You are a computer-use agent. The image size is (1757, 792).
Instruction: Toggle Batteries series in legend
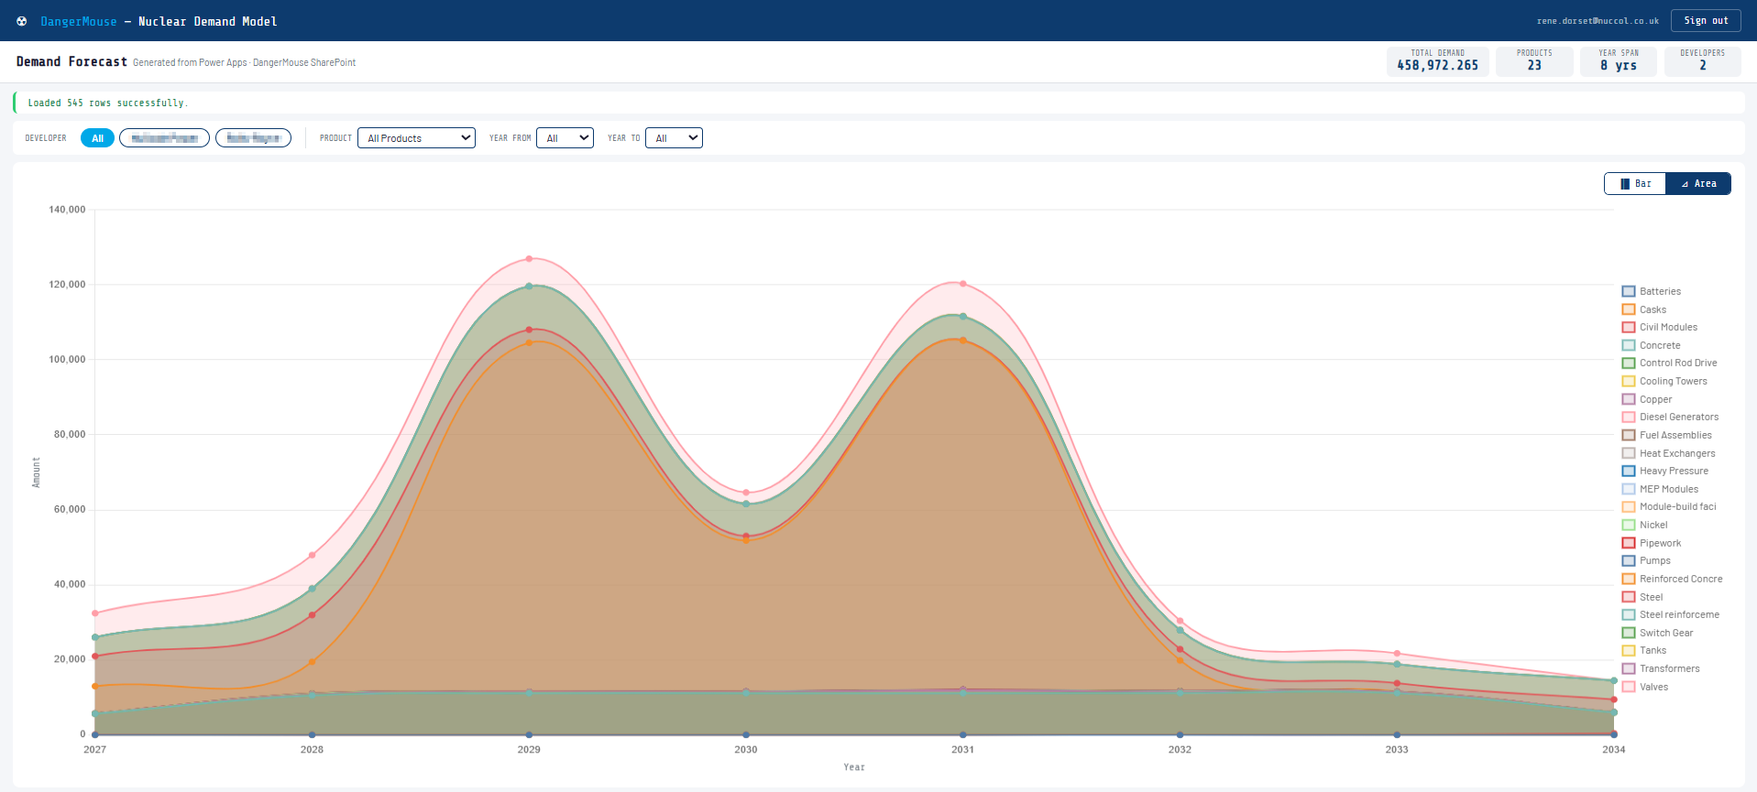click(x=1652, y=291)
